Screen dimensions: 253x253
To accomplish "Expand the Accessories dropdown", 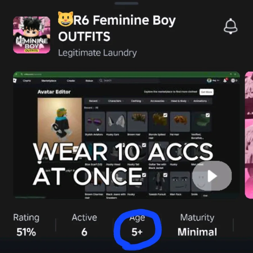I will coord(158,101).
